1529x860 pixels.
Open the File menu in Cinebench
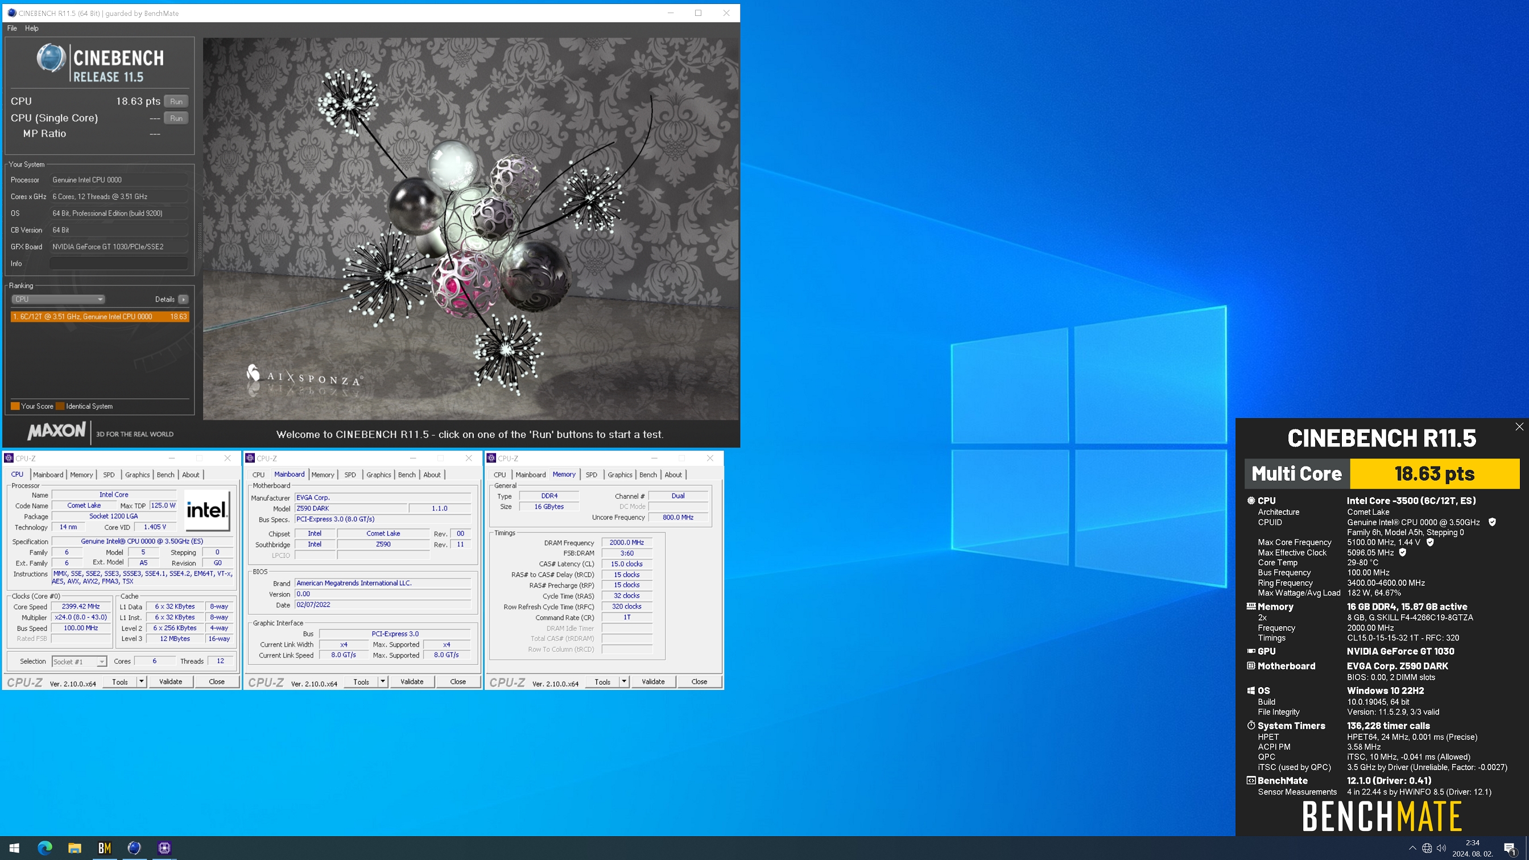[x=12, y=28]
